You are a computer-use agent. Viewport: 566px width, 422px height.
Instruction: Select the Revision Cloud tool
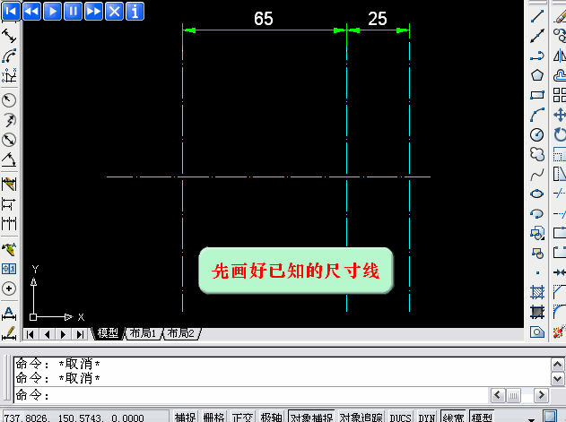[x=537, y=154]
